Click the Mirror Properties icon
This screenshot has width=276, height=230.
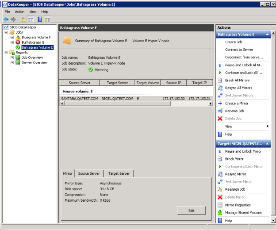click(x=220, y=205)
